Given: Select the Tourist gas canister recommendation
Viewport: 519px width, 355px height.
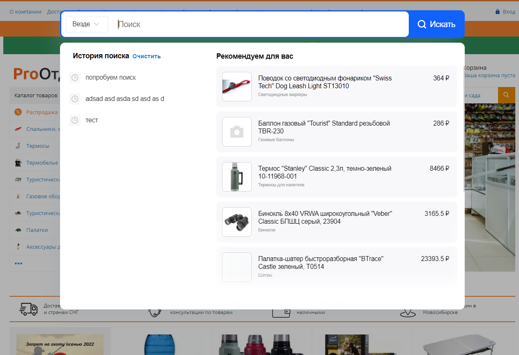Looking at the screenshot, I should tap(324, 127).
